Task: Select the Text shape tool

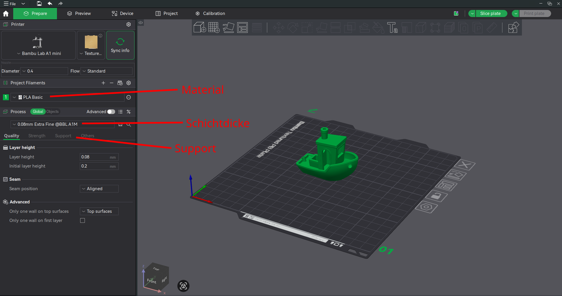Action: [x=392, y=27]
